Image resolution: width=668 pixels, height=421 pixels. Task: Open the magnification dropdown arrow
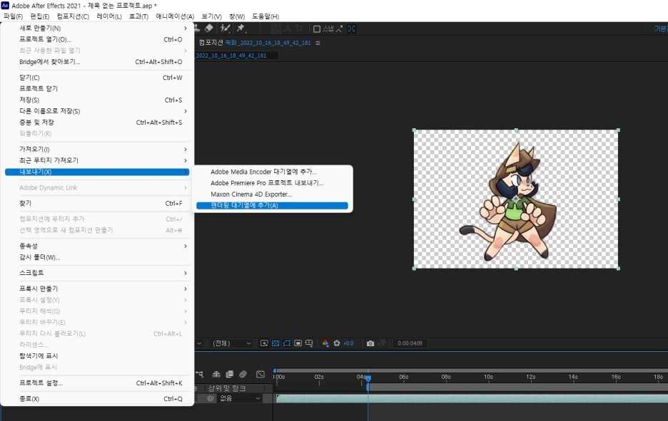coord(199,343)
